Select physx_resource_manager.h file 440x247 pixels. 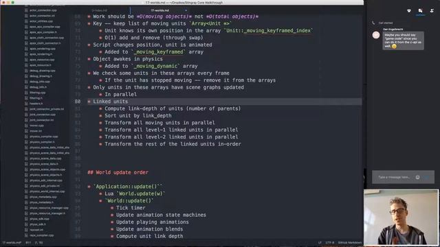47,213
